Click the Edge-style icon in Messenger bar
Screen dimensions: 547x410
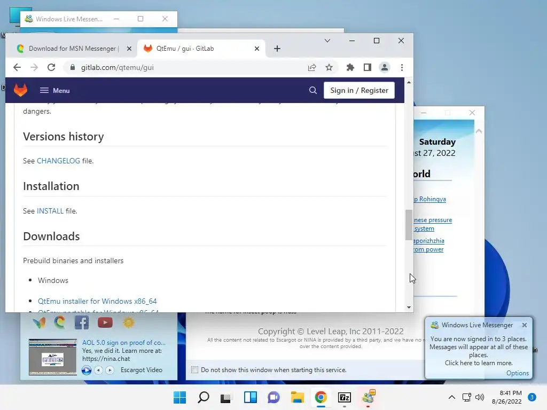pyautogui.click(x=60, y=322)
